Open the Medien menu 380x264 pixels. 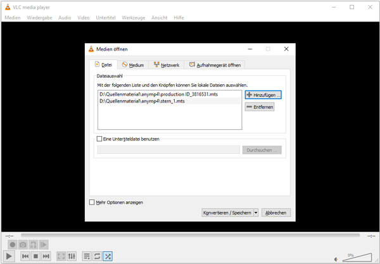pos(13,18)
